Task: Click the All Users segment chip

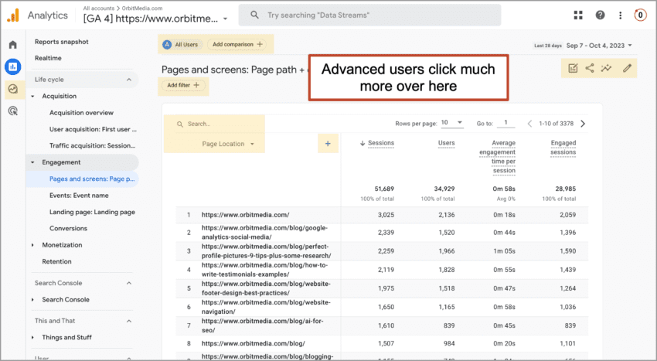Action: [181, 44]
